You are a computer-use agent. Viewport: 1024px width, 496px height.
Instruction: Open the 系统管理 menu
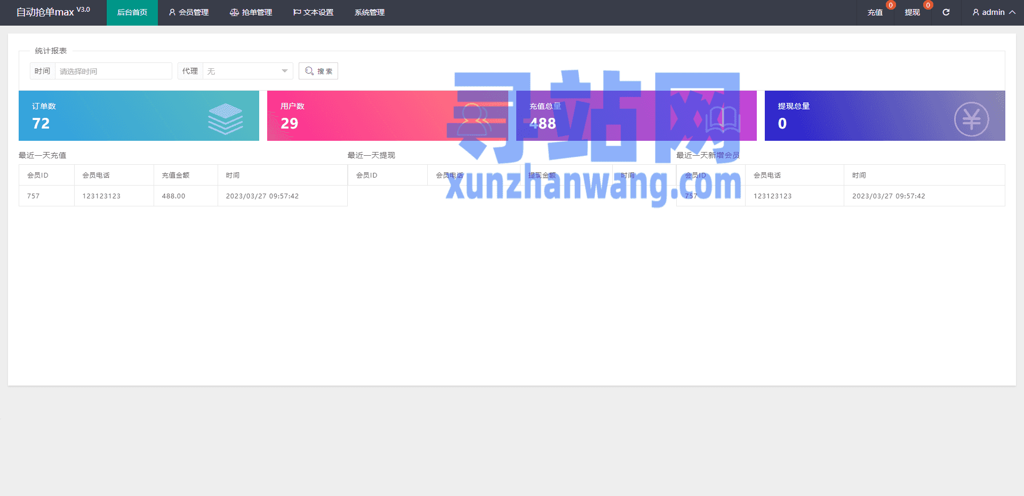[370, 12]
